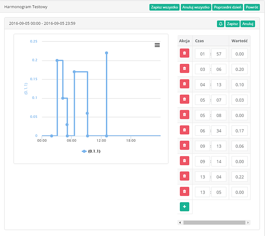
Task: Delete the 03:06 schedule row
Action: [185, 69]
